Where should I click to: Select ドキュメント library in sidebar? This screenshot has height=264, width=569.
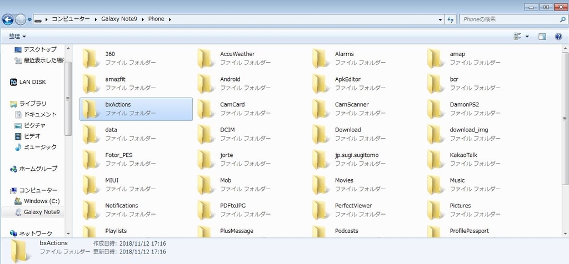pos(36,114)
